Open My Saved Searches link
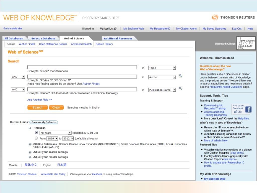The height and width of the screenshot is (193, 257). pos(214,29)
